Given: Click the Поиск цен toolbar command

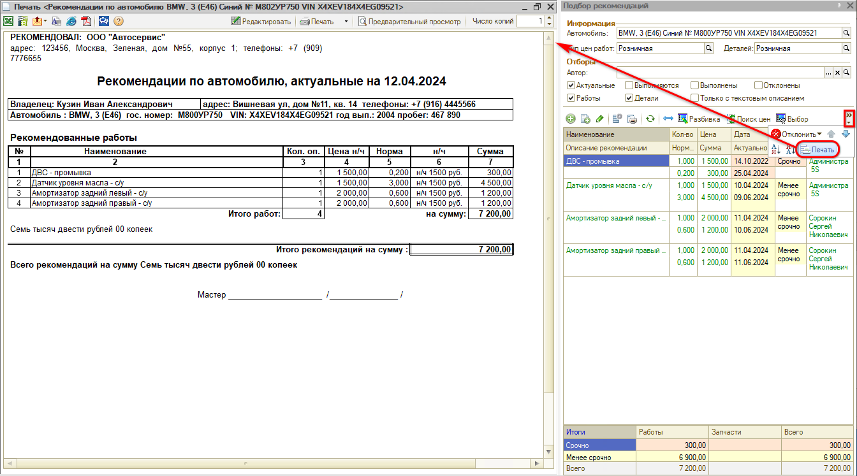Looking at the screenshot, I should (x=749, y=119).
